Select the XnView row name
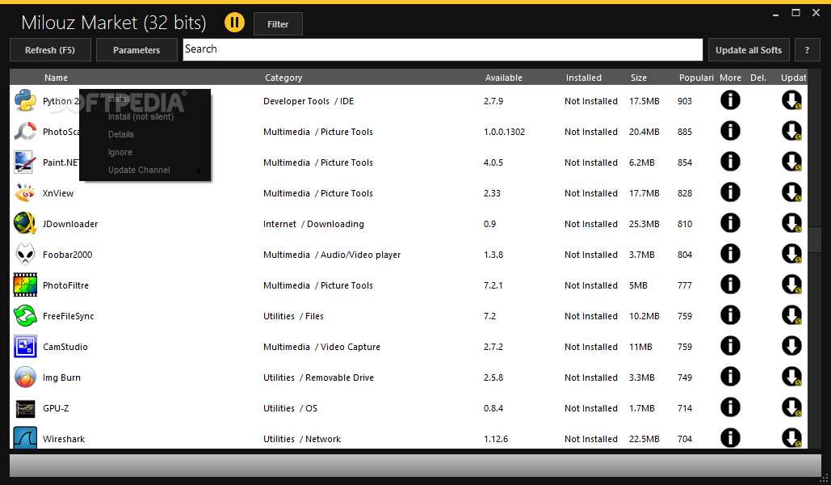 58,193
